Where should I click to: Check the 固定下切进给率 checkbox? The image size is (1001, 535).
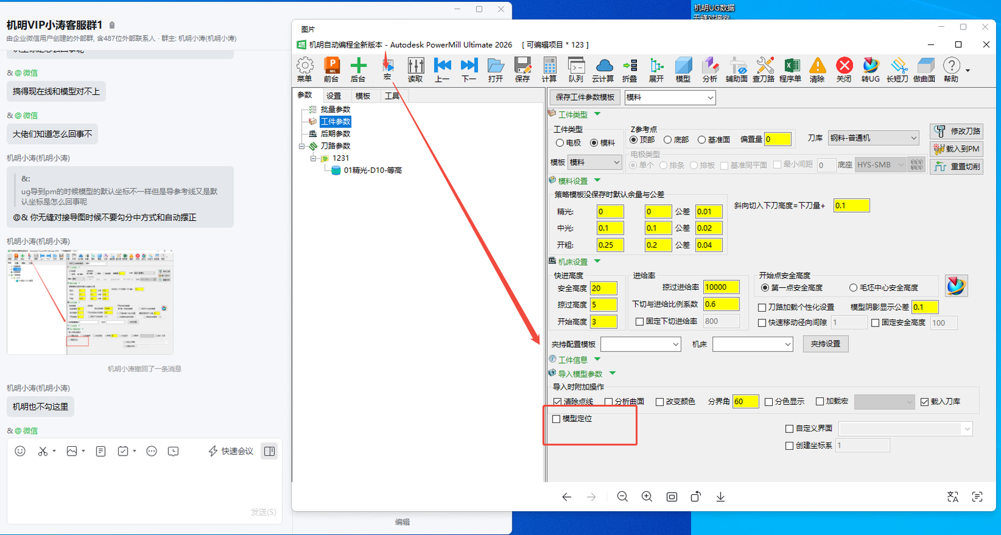click(x=639, y=322)
